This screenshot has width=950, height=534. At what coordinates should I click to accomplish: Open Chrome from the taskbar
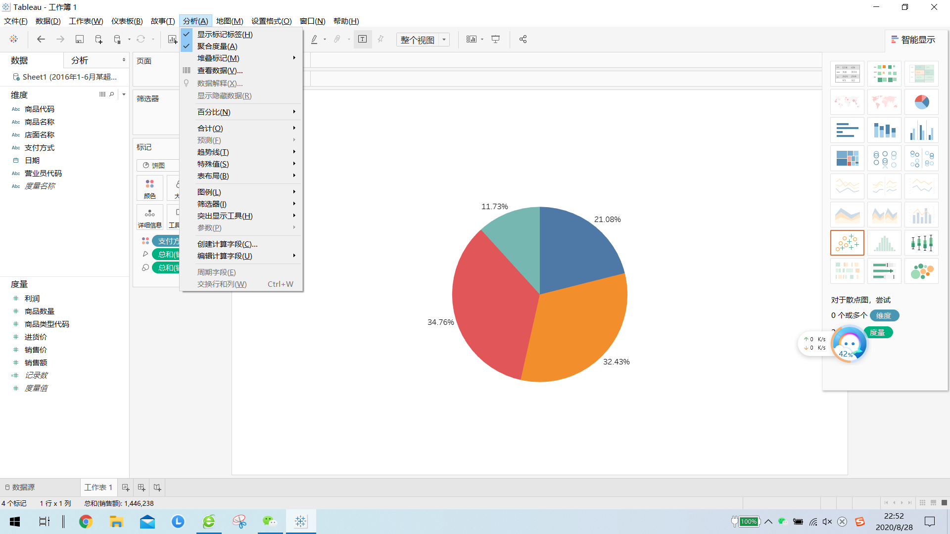click(x=86, y=522)
